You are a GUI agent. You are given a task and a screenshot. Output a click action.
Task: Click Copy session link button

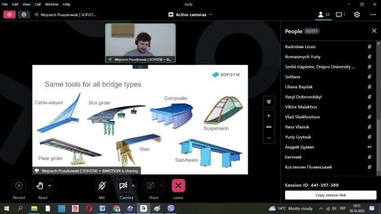(330, 195)
